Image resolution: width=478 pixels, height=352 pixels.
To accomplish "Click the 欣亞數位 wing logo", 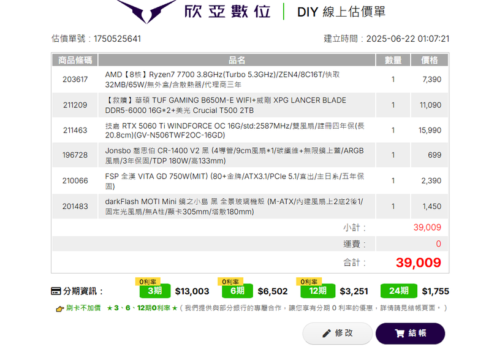I will pyautogui.click(x=146, y=12).
